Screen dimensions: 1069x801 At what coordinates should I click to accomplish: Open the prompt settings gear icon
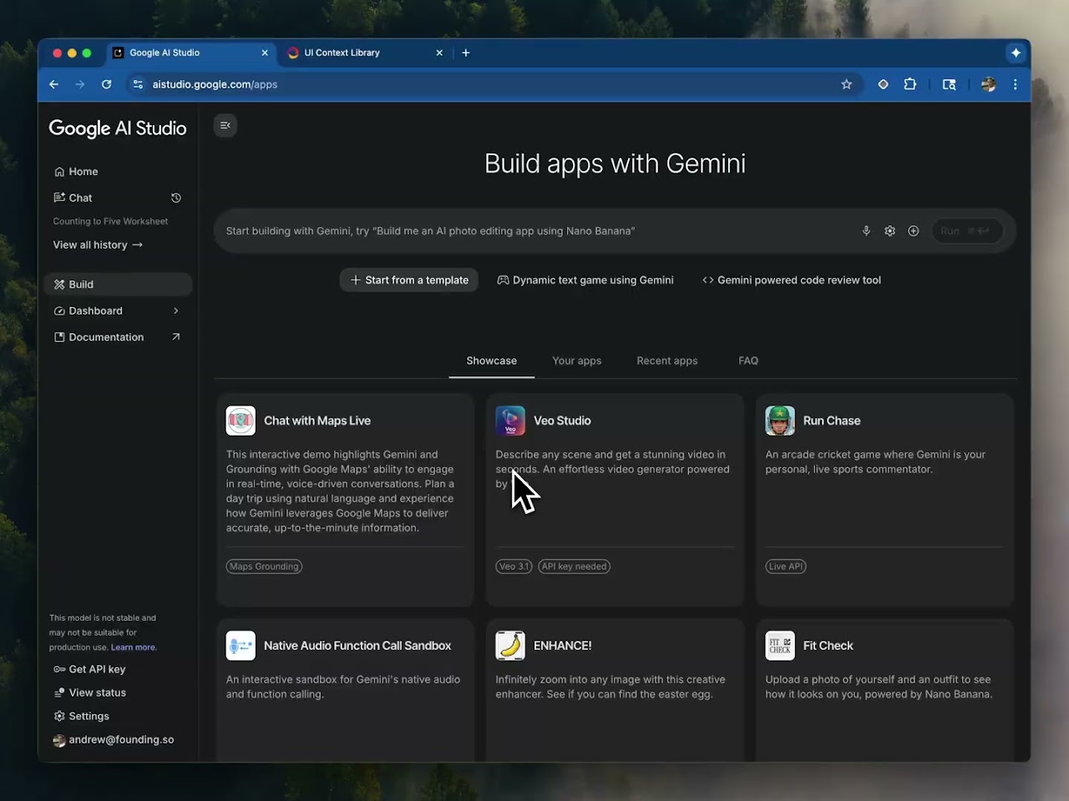(x=889, y=231)
